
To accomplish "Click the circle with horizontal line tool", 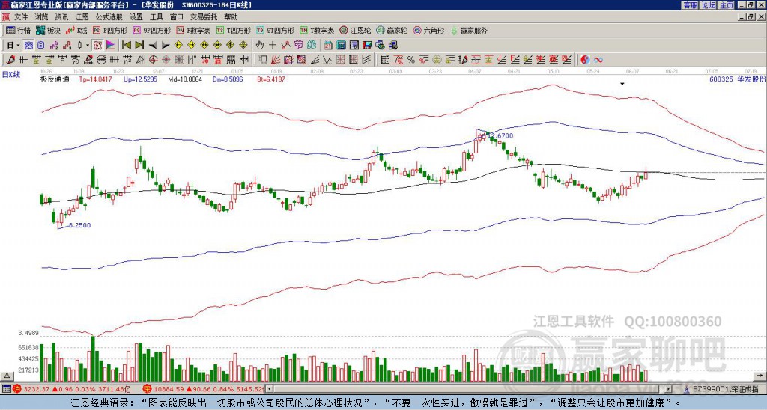I will [x=101, y=60].
